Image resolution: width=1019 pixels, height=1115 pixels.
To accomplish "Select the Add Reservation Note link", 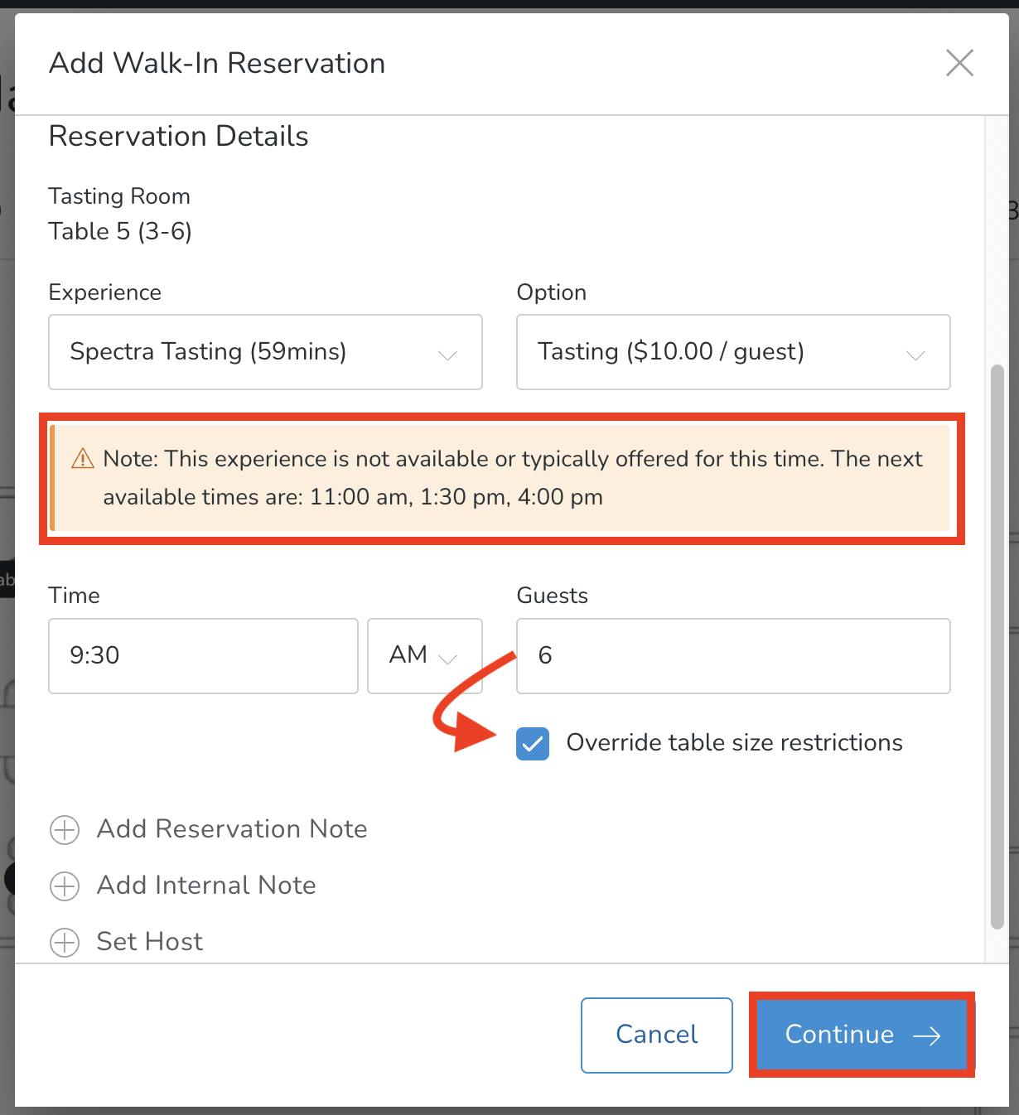I will (x=232, y=829).
